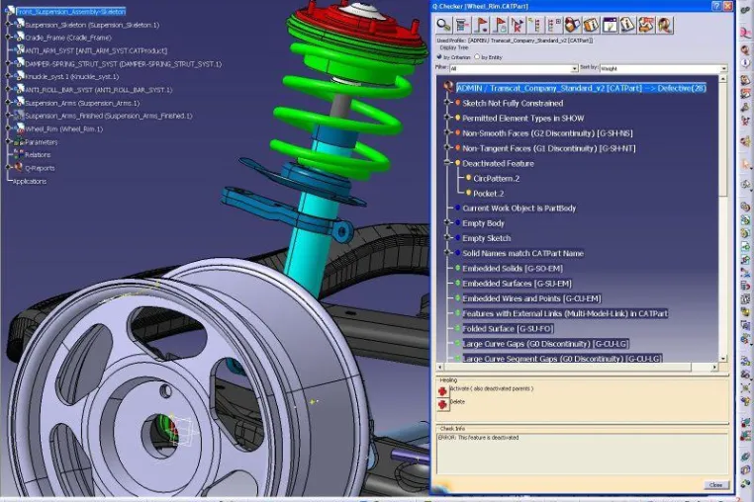This screenshot has width=754, height=502.
Task: Select Large Curve Gaps [G-CU-LG] row
Action: click(x=545, y=344)
